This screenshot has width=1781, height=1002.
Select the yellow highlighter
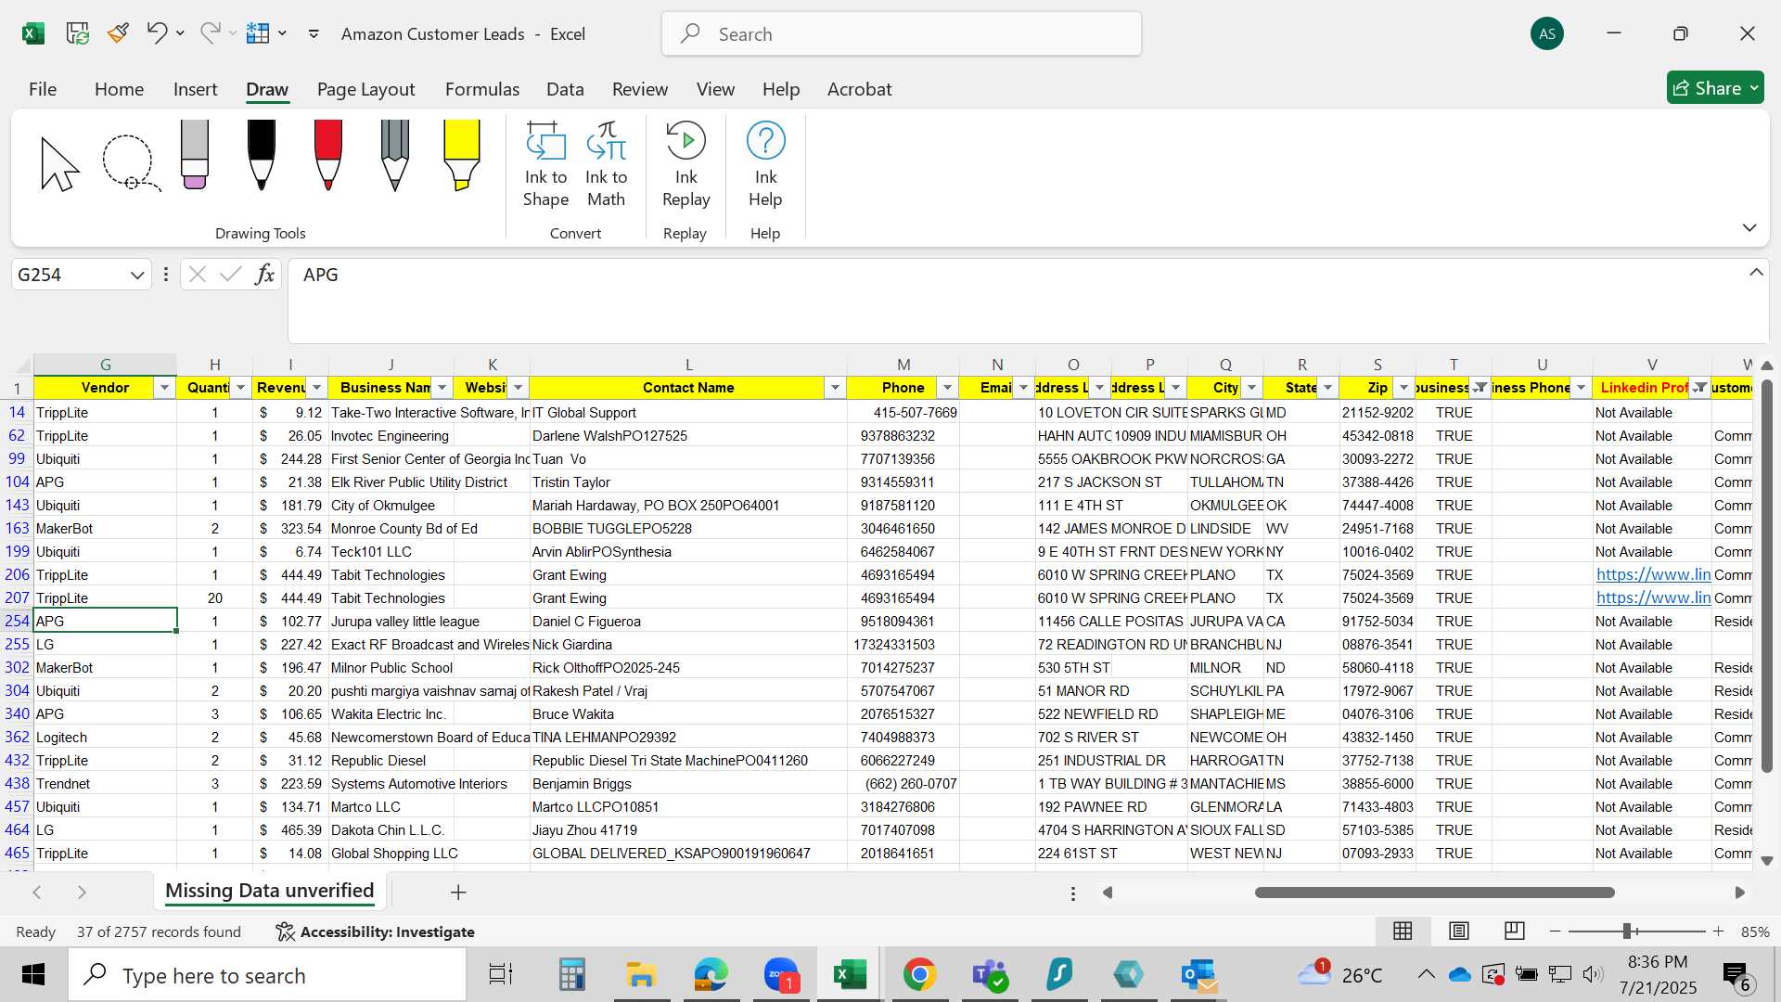tap(462, 155)
